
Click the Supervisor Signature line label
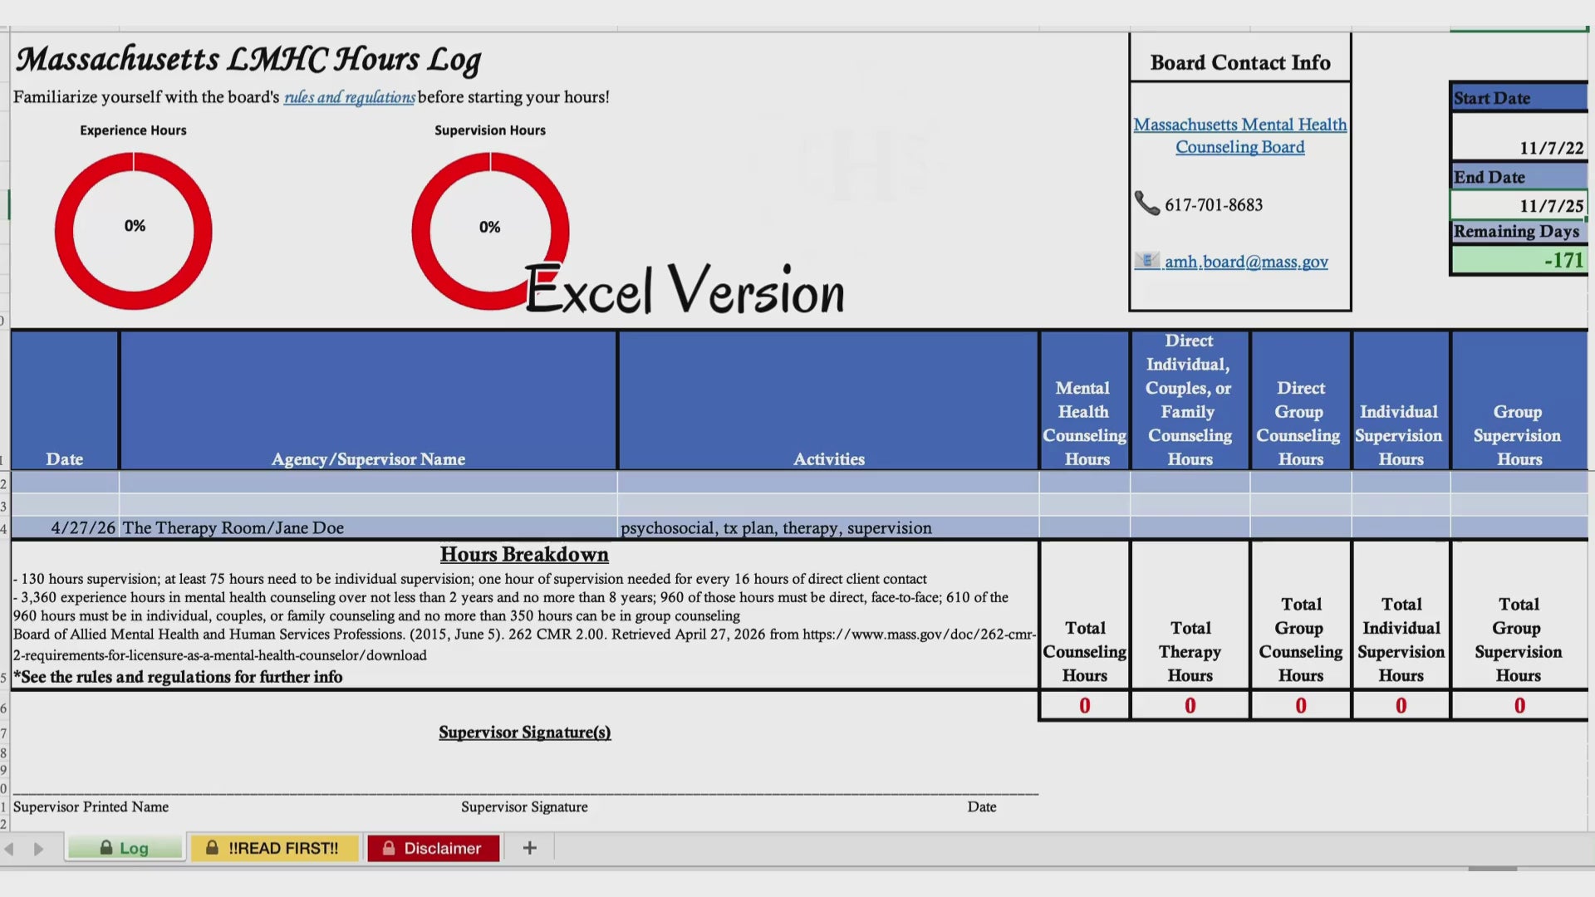(524, 806)
